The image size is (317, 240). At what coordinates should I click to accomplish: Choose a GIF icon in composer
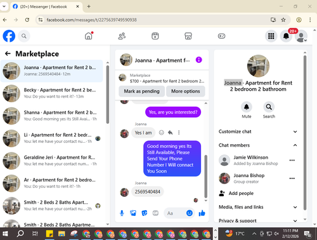(155, 213)
